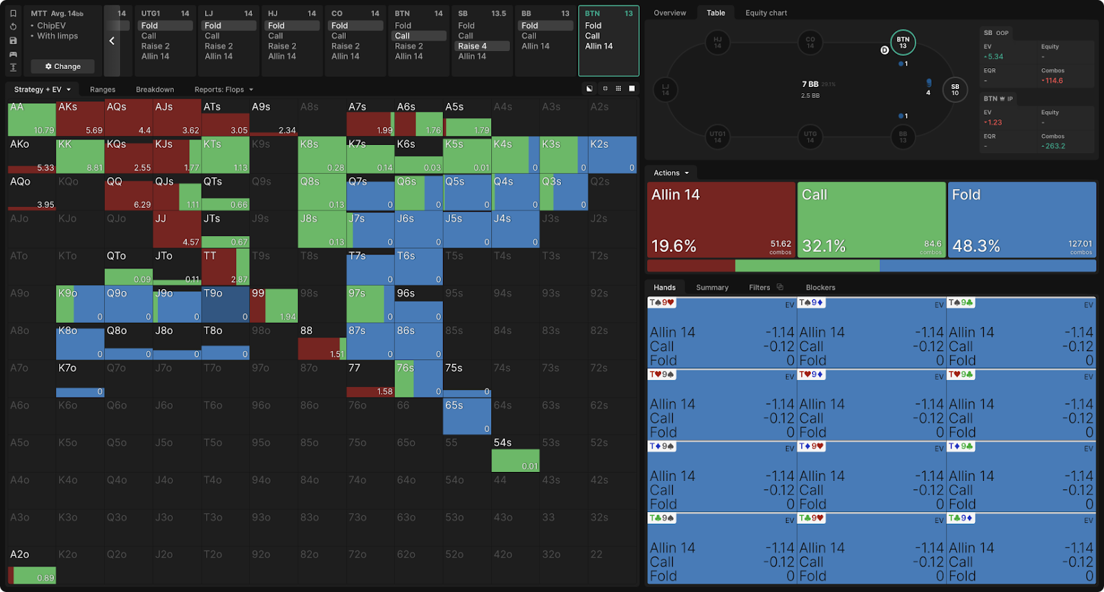Click the floppy disk save icon
Image resolution: width=1104 pixels, height=592 pixels.
[x=13, y=41]
